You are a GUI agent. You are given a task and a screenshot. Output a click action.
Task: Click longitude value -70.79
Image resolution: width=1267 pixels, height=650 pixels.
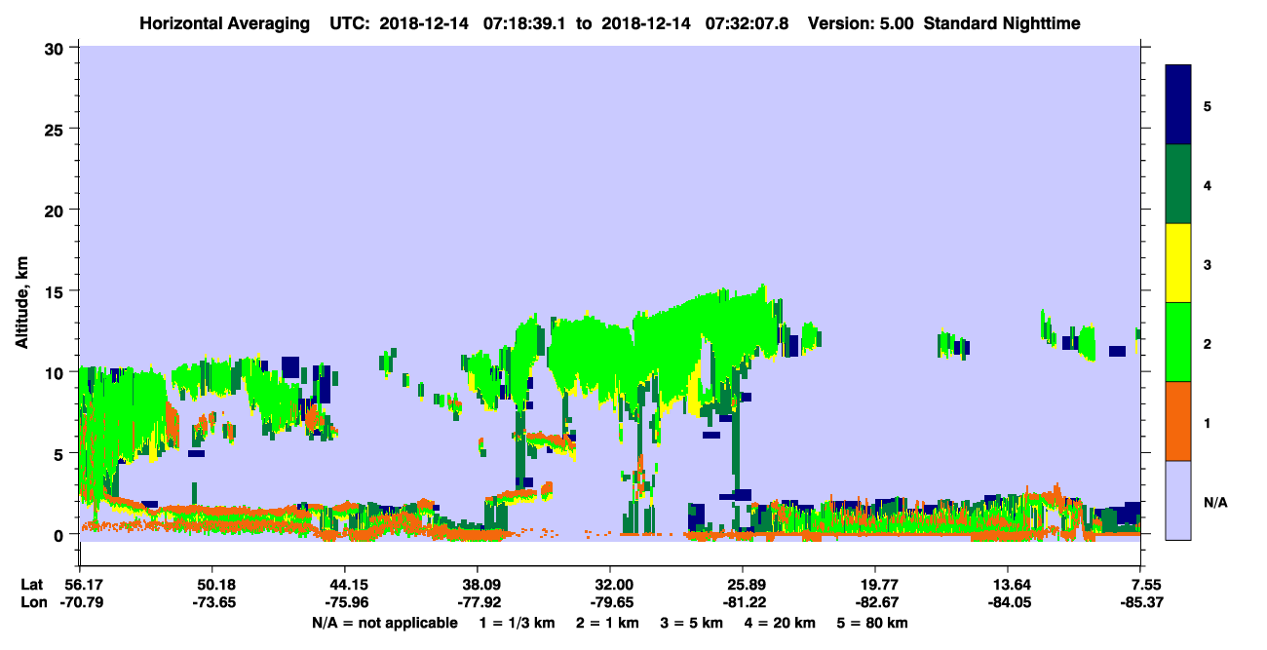[x=80, y=602]
